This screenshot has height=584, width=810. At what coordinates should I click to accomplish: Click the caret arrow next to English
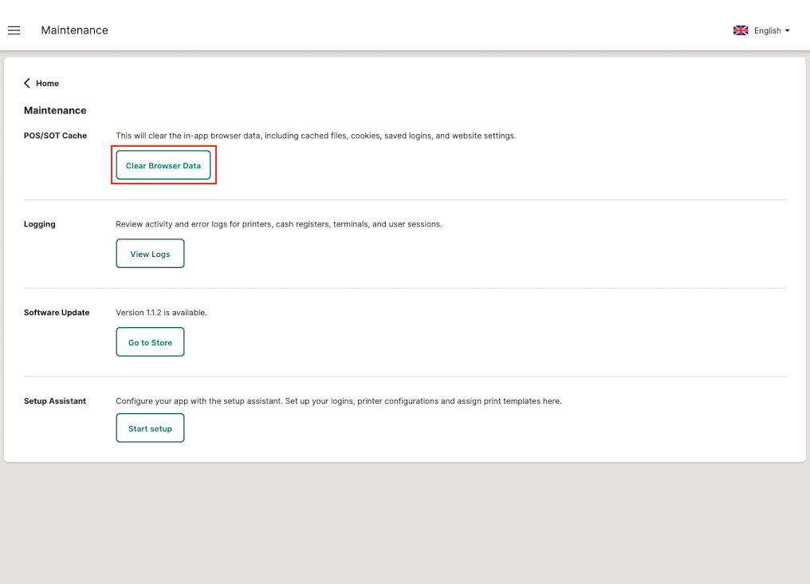[788, 30]
